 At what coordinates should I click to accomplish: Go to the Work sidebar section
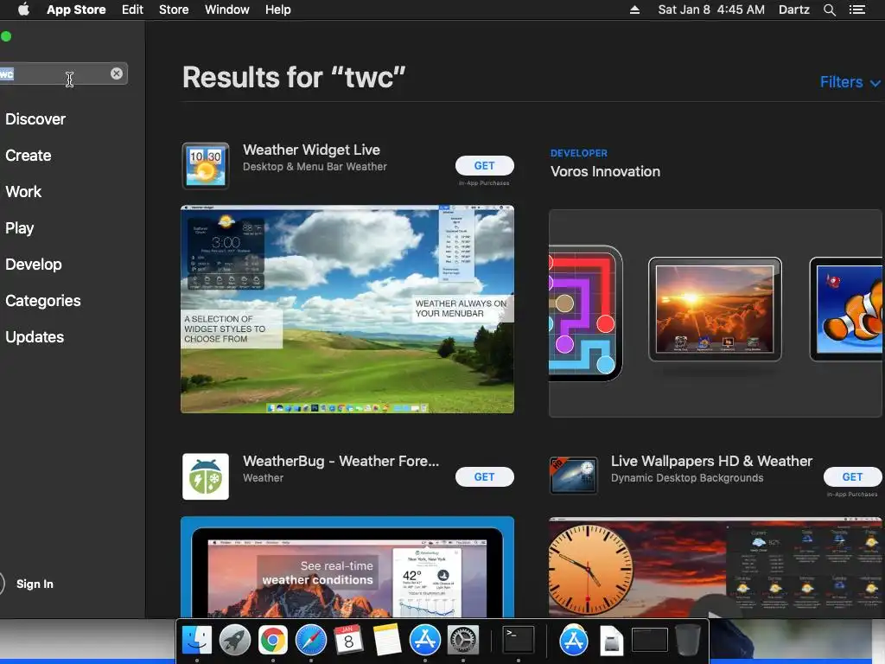(x=23, y=191)
